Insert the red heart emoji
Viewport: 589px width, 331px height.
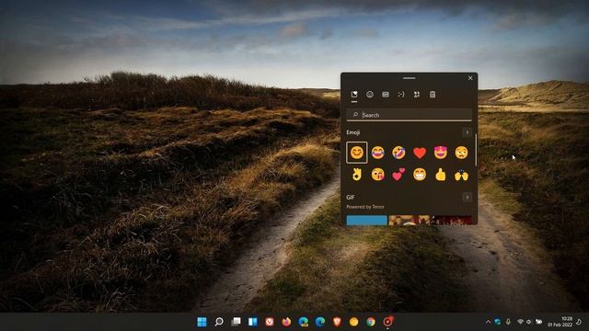[420, 153]
